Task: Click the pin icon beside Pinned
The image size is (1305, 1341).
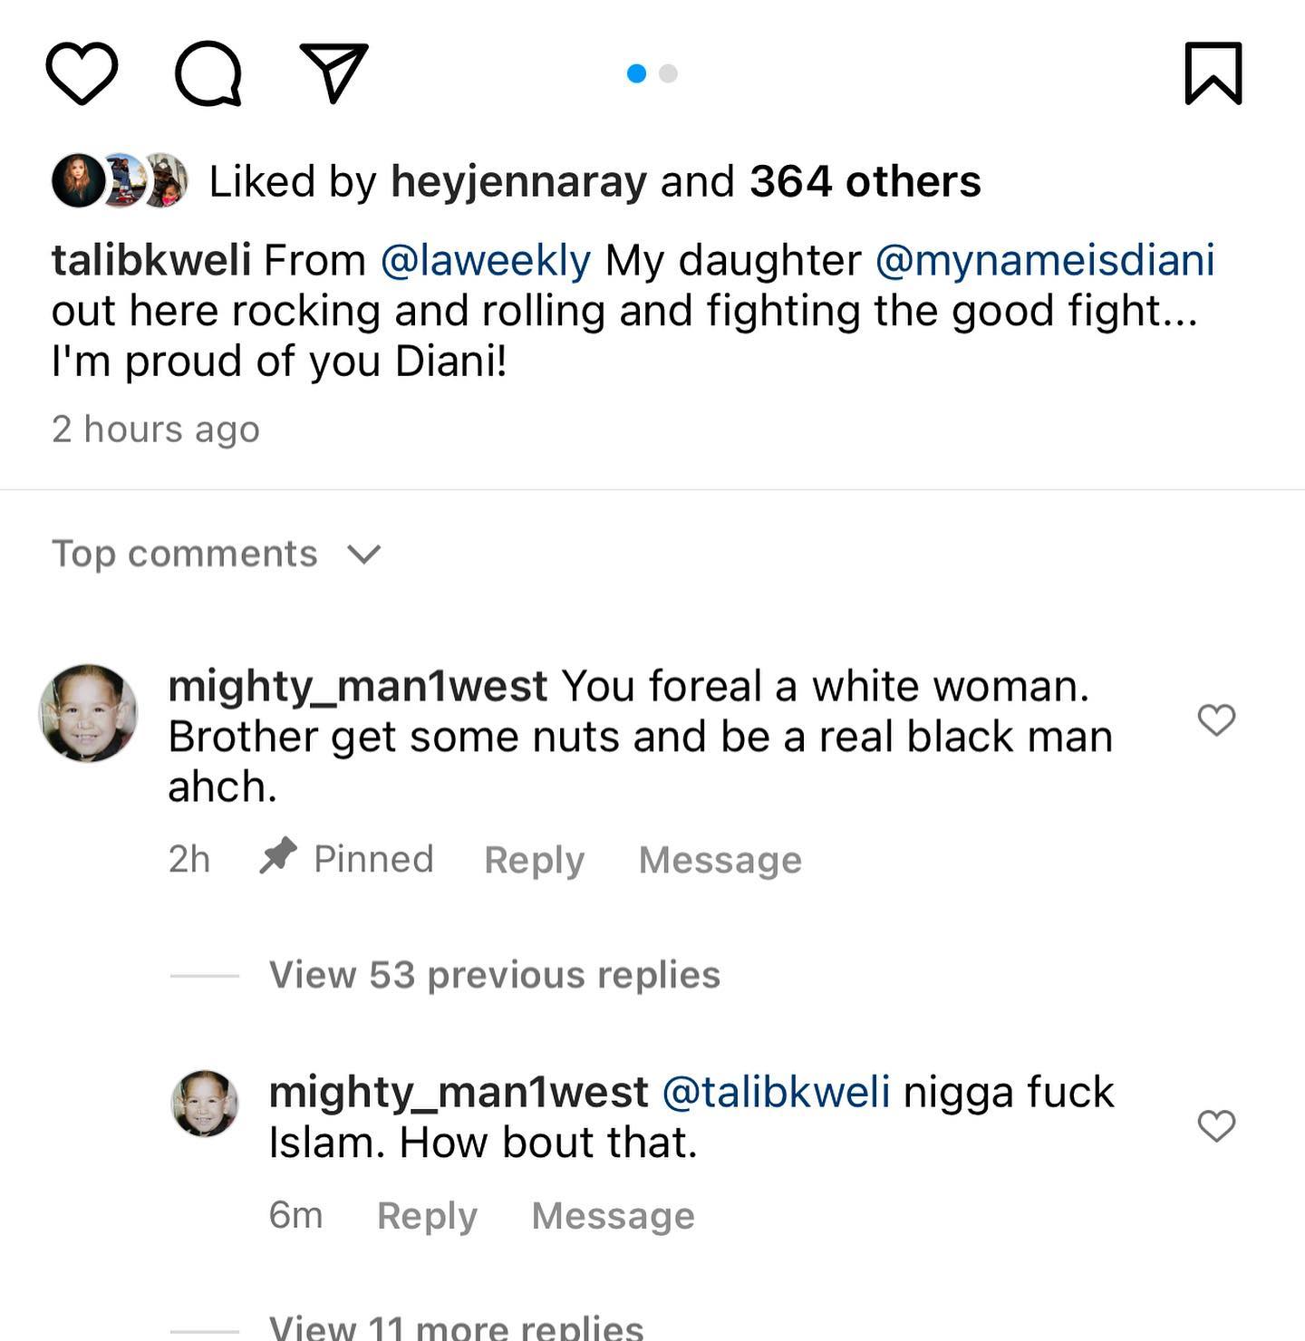Action: (x=277, y=856)
